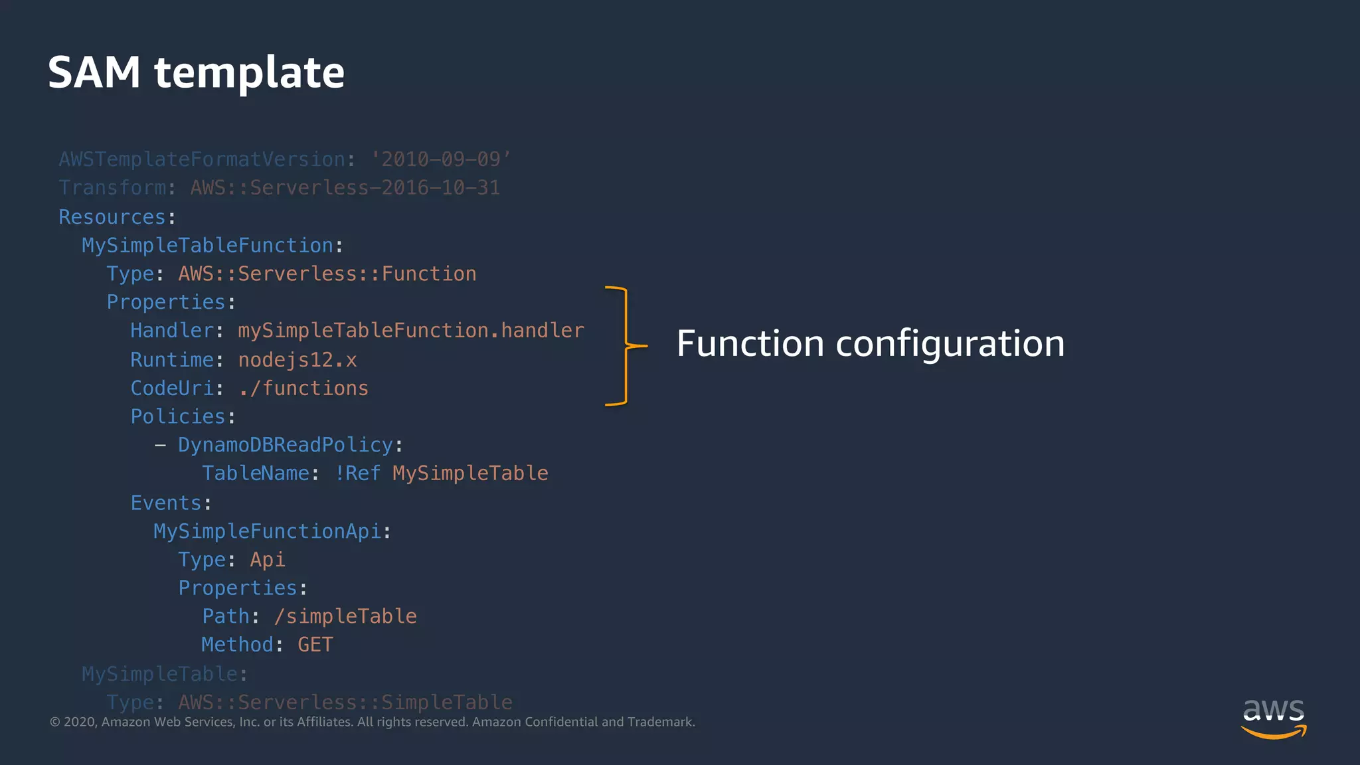Click the dimmed "MySimpleTable:" line

(x=165, y=675)
